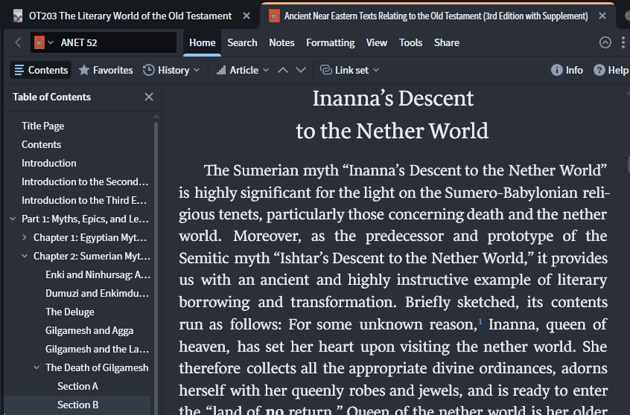Screen dimensions: 630x415
Task: Click the Help button
Action: point(611,70)
